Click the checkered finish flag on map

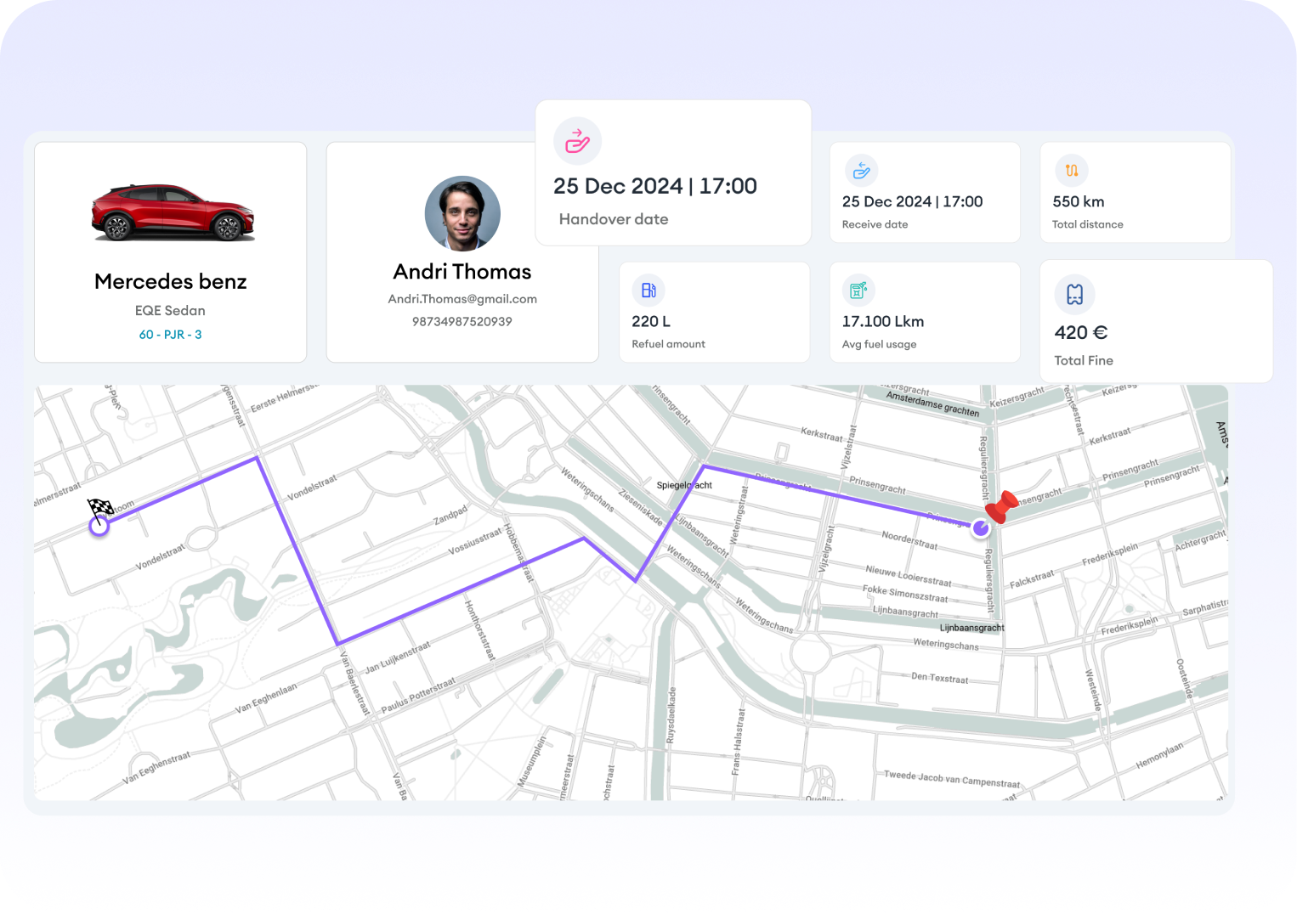[101, 508]
